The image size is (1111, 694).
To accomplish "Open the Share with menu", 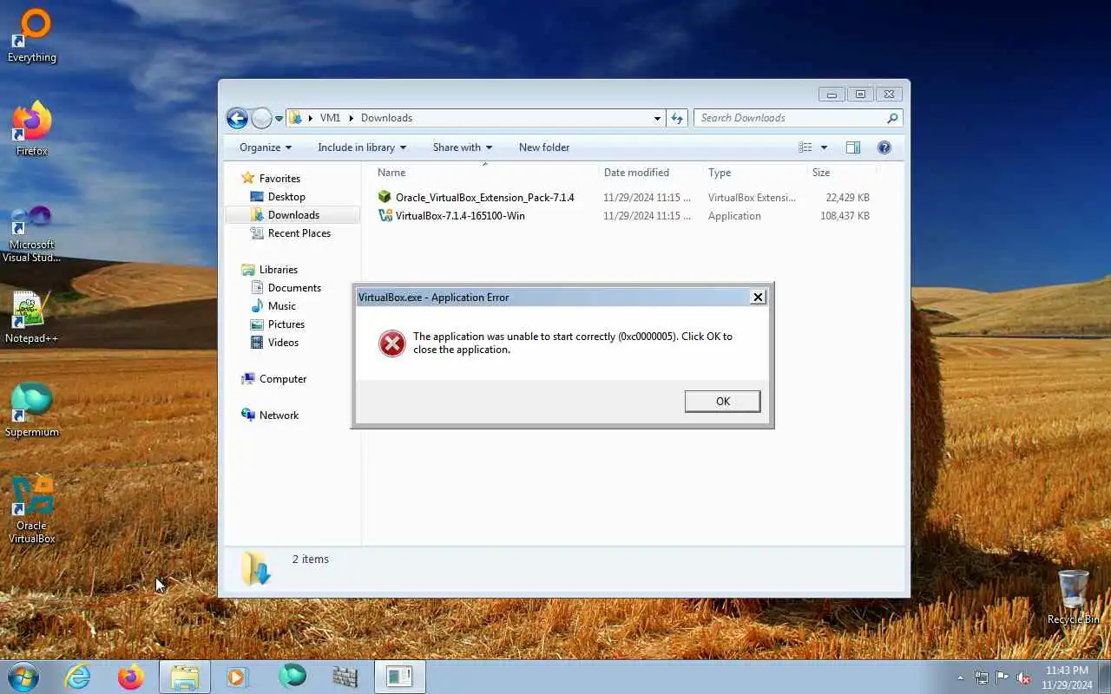I will [463, 147].
